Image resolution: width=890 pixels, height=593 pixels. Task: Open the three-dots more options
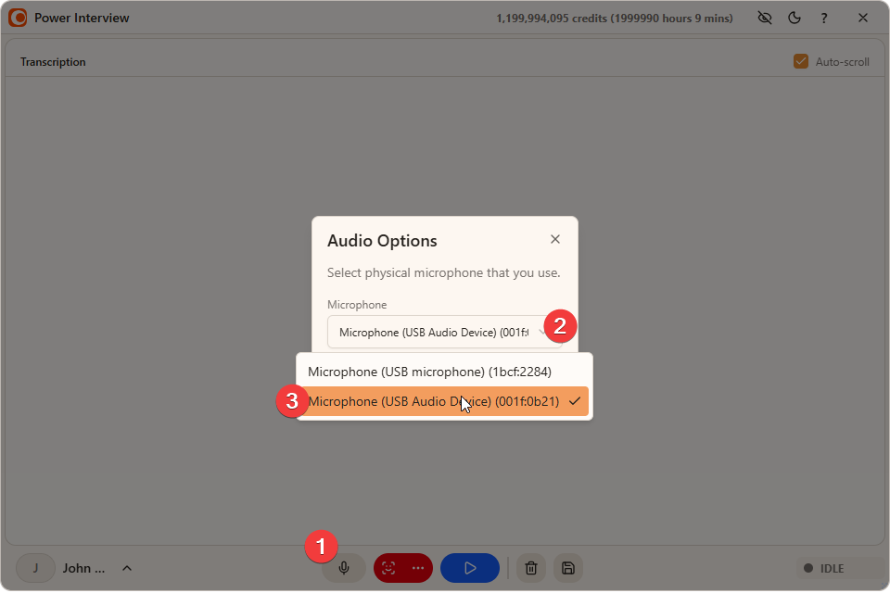coord(418,568)
